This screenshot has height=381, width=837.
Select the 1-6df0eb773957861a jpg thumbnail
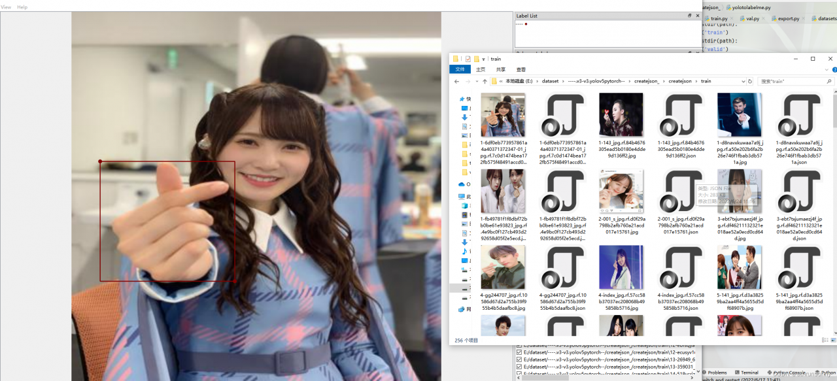pos(503,114)
